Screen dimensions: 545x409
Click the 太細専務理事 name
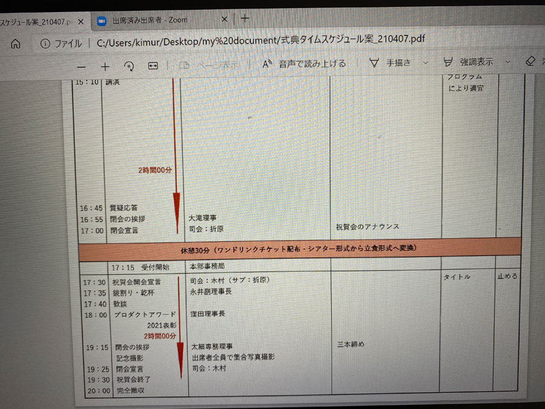pyautogui.click(x=212, y=347)
